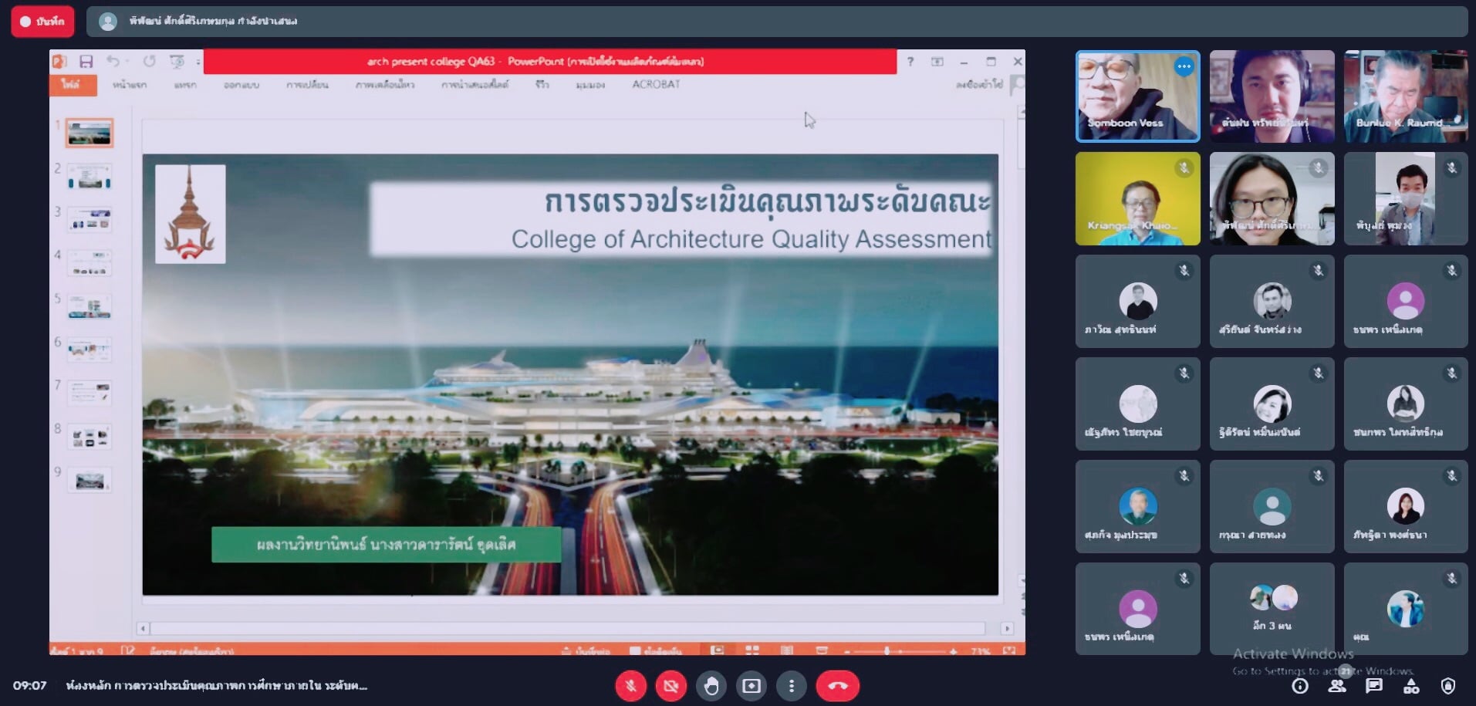The width and height of the screenshot is (1476, 706).
Task: Expand the undo dropdown arrow
Action: pos(127,61)
